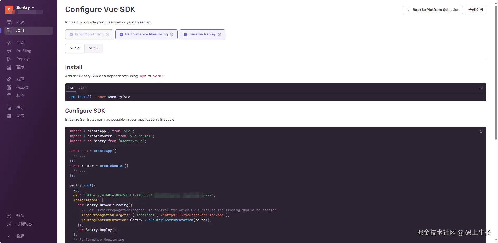Open the 帮助 sidebar menu label
Viewport: 498px width, 243px height.
pos(20,216)
